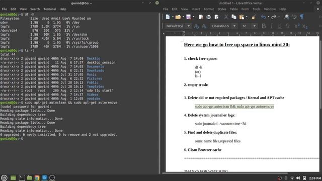Click the Save document icon
Viewport: 322px width, 181px height.
188,17
